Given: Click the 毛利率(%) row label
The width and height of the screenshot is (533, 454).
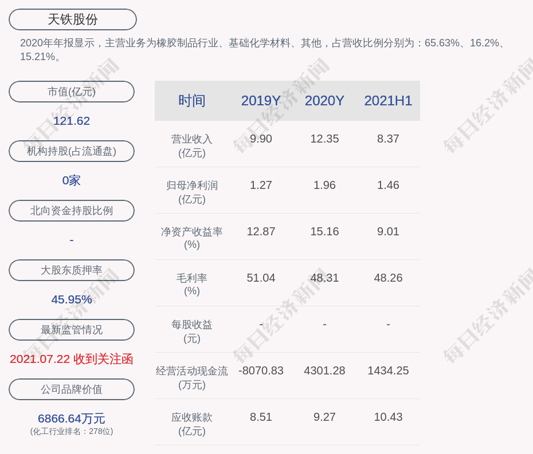Looking at the screenshot, I should [192, 285].
